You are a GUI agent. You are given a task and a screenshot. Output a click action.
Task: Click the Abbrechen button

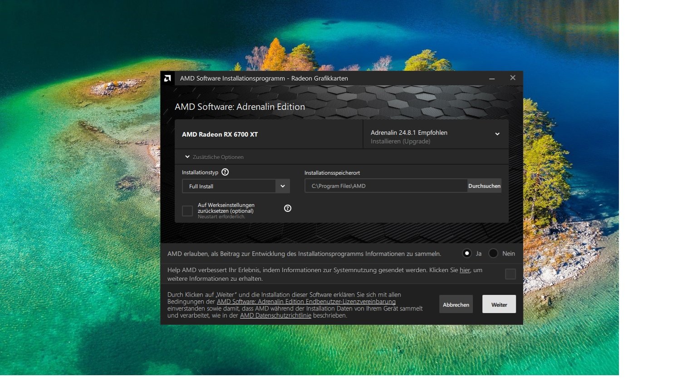[x=456, y=304]
